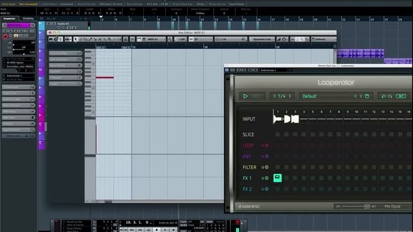
Task: Start playback with the Looperator play button
Action: (x=245, y=96)
